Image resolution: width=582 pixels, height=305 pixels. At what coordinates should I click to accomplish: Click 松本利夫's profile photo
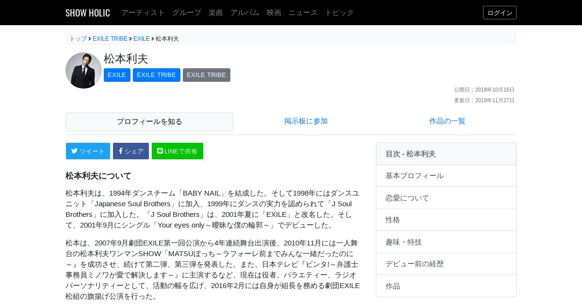[83, 70]
